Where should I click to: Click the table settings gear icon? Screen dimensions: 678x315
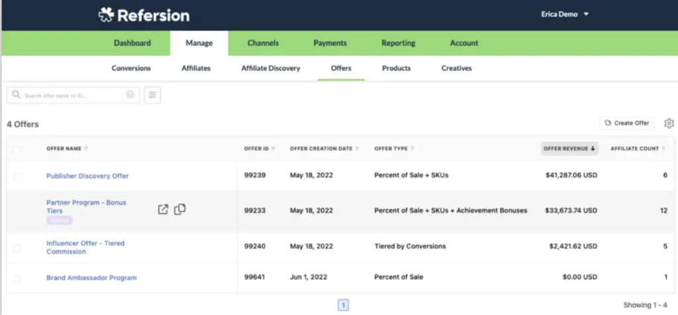click(x=669, y=123)
